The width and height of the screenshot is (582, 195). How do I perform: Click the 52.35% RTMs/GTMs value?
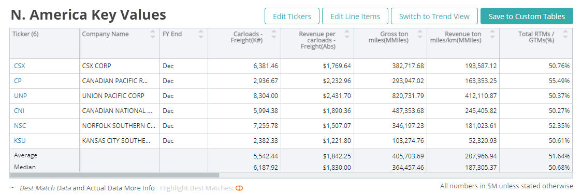point(559,125)
